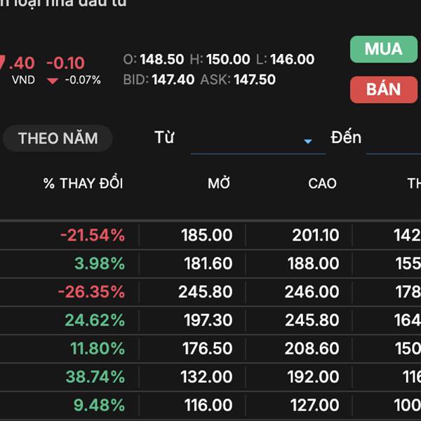
Task: Click the MỞ column header
Action: [219, 184]
